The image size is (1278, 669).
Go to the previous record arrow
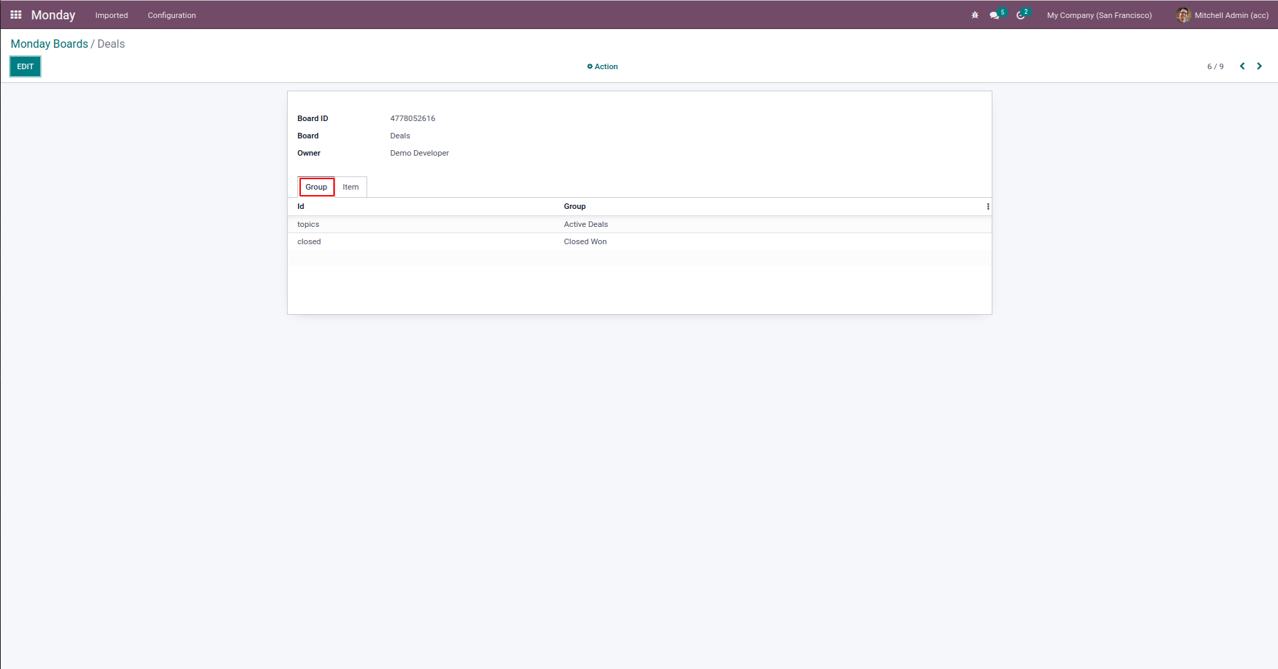pos(1242,66)
